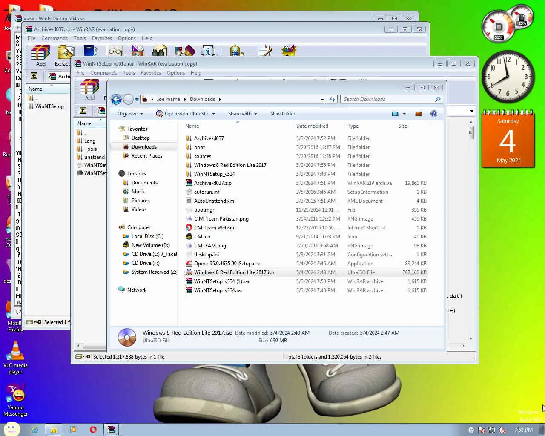
Task: Select the Archive-d037.zip file
Action: click(x=213, y=183)
